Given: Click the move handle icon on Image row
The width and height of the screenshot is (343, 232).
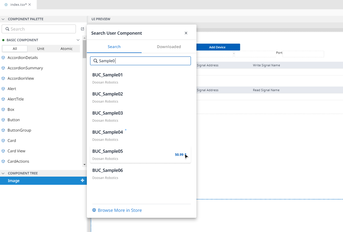Looking at the screenshot, I should pos(82,180).
